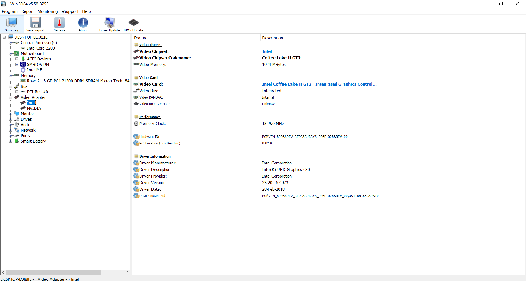Click the clock icon beside Memory Clock

[x=136, y=124]
